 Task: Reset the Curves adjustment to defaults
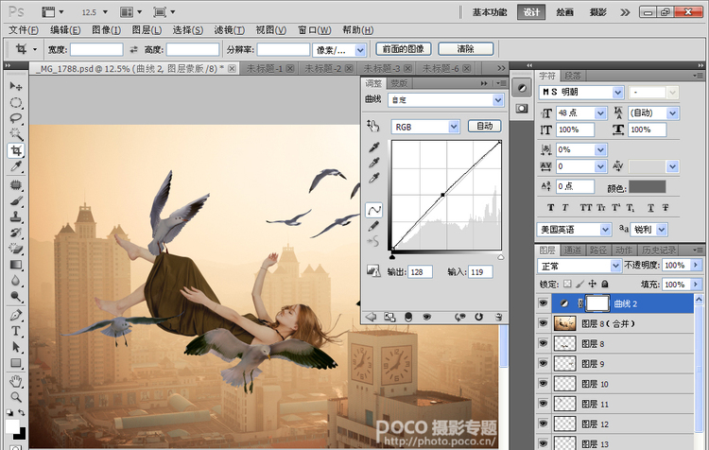point(478,317)
